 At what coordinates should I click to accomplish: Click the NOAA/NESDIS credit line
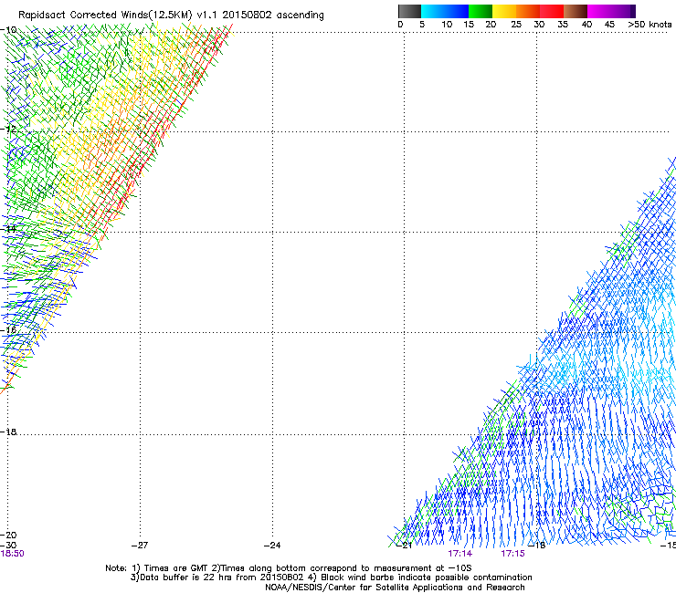click(x=395, y=588)
